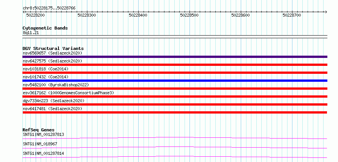Viewport: 338px width, 162px height.
Task: Open variant nsv1017432 (Coe2014) label
Action: pos(46,77)
